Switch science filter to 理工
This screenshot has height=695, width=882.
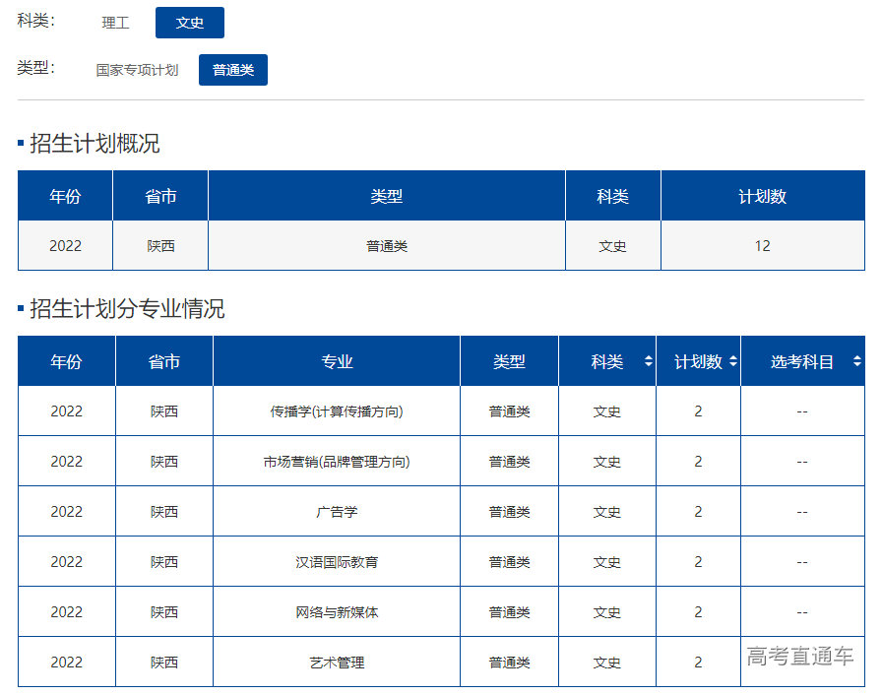115,22
